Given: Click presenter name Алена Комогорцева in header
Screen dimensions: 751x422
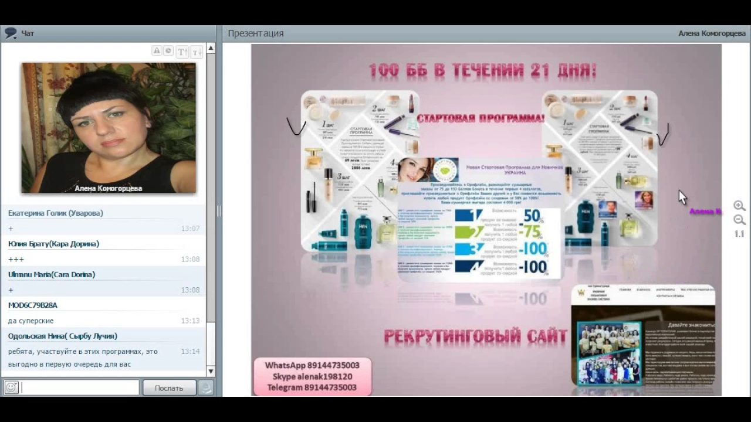Looking at the screenshot, I should pyautogui.click(x=712, y=33).
